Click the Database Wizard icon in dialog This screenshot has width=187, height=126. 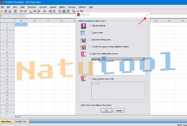(83, 47)
